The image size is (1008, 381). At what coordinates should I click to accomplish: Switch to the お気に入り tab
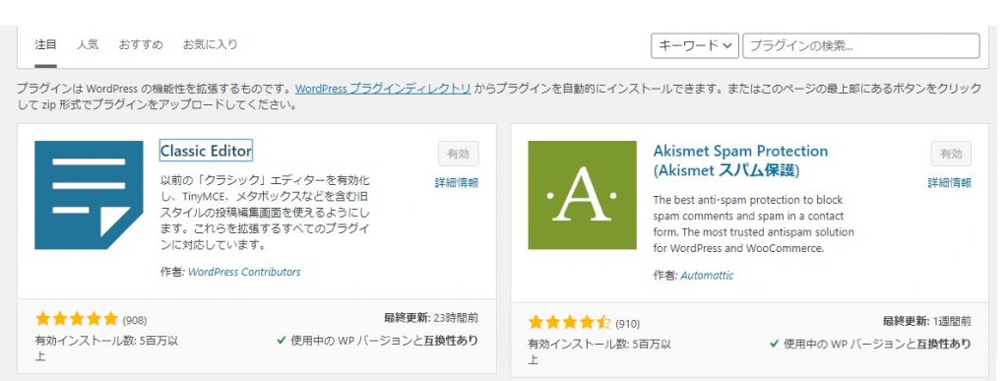tap(211, 45)
